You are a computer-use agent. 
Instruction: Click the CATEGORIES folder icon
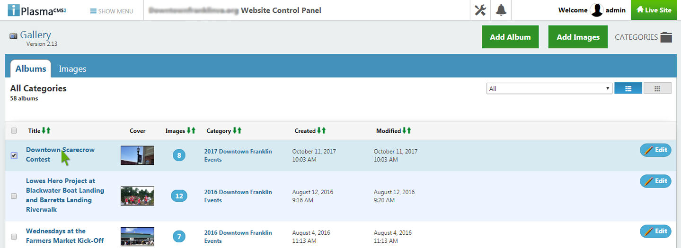(666, 37)
